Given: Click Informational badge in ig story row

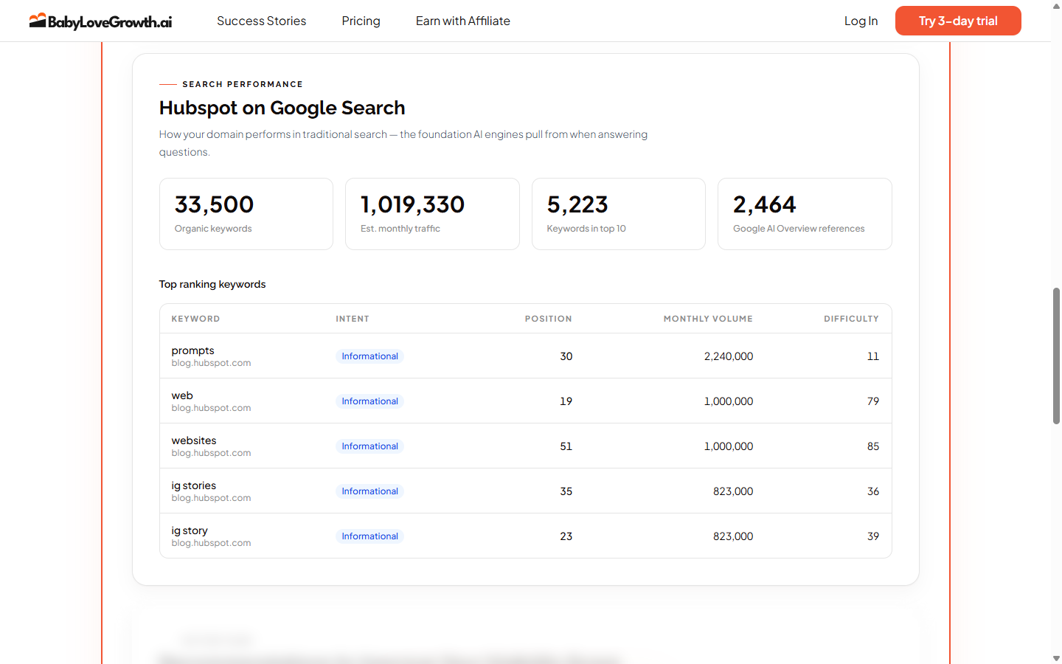Looking at the screenshot, I should (x=369, y=536).
